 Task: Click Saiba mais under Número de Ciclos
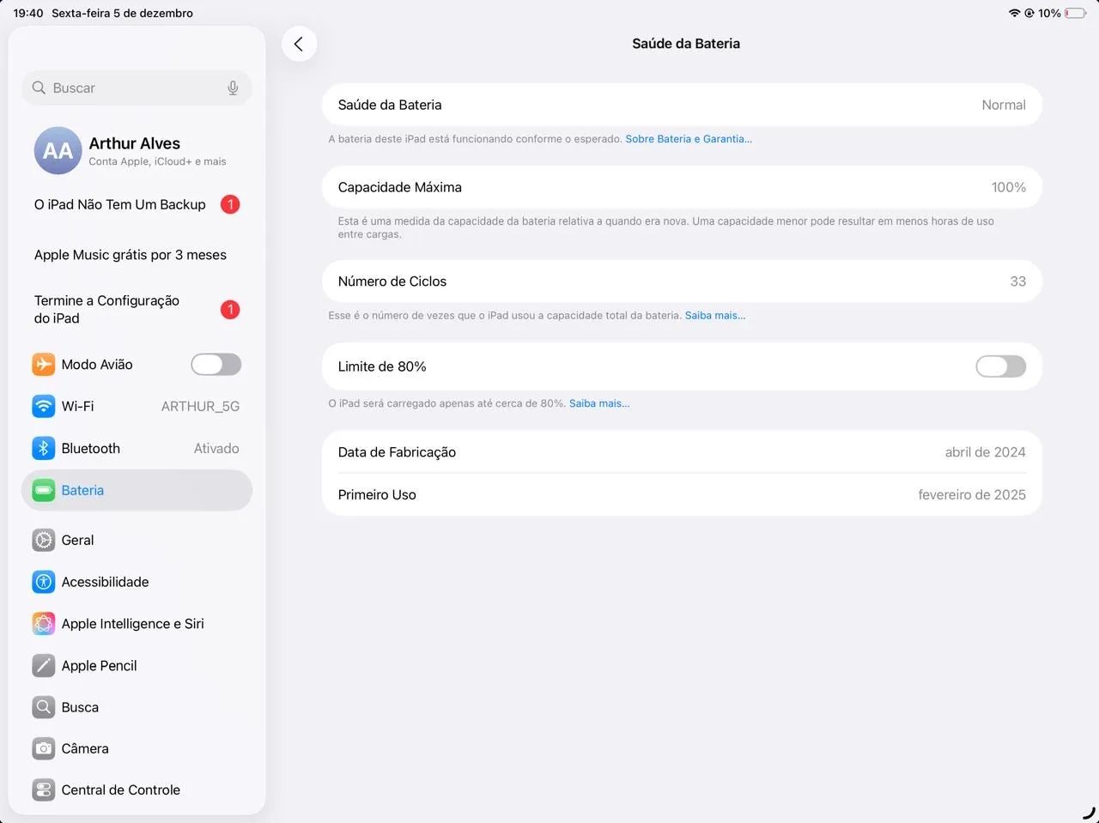[x=714, y=316]
